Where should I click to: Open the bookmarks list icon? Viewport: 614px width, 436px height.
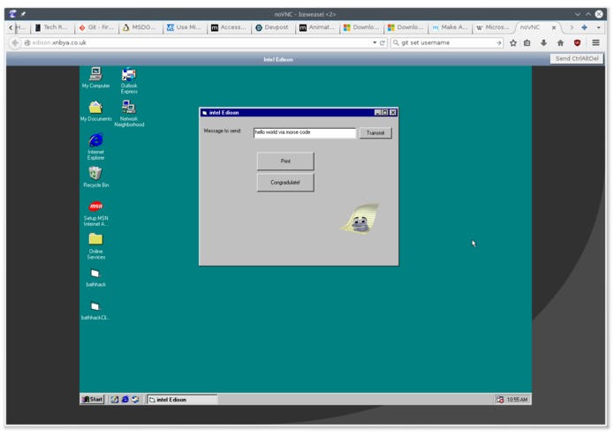pos(527,43)
